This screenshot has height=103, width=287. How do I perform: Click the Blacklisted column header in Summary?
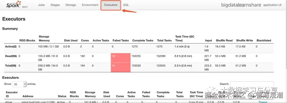pyautogui.click(x=264, y=41)
